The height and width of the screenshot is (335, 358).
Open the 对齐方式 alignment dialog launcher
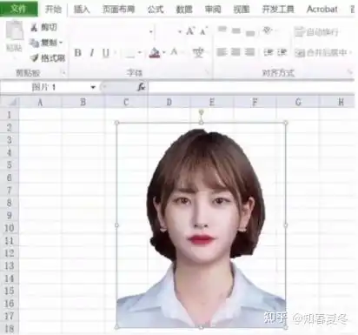click(349, 72)
